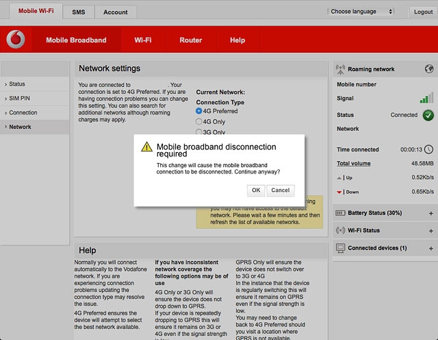The image size is (438, 340).
Task: Click the Connected status text
Action: pos(404,115)
